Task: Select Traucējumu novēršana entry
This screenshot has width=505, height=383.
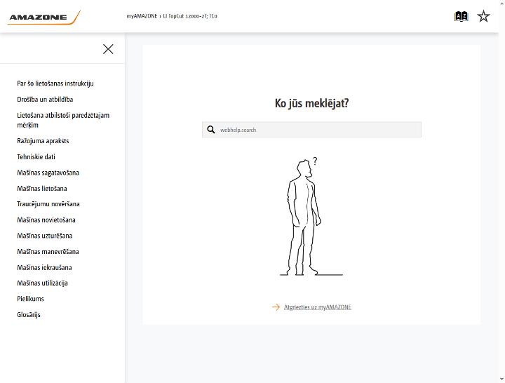Action: pos(48,204)
